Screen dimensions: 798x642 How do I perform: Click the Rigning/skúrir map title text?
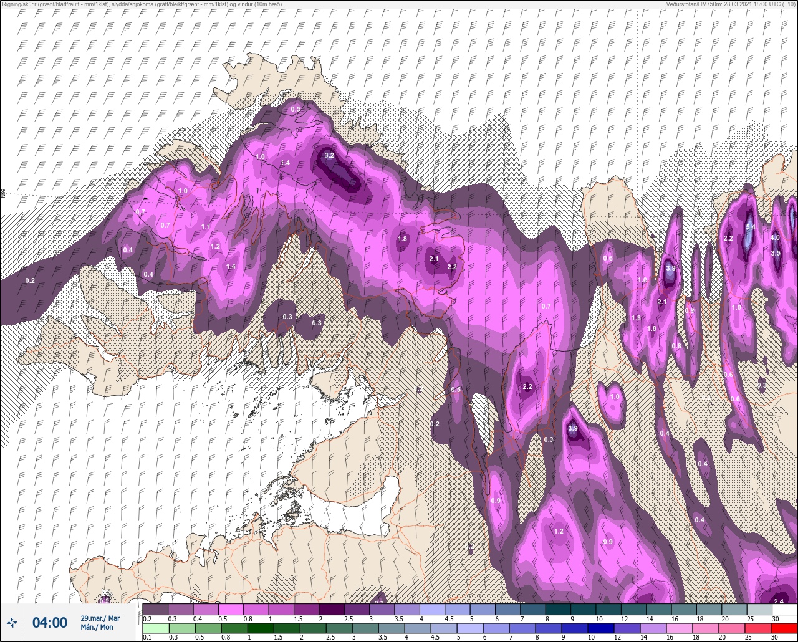pos(142,4)
